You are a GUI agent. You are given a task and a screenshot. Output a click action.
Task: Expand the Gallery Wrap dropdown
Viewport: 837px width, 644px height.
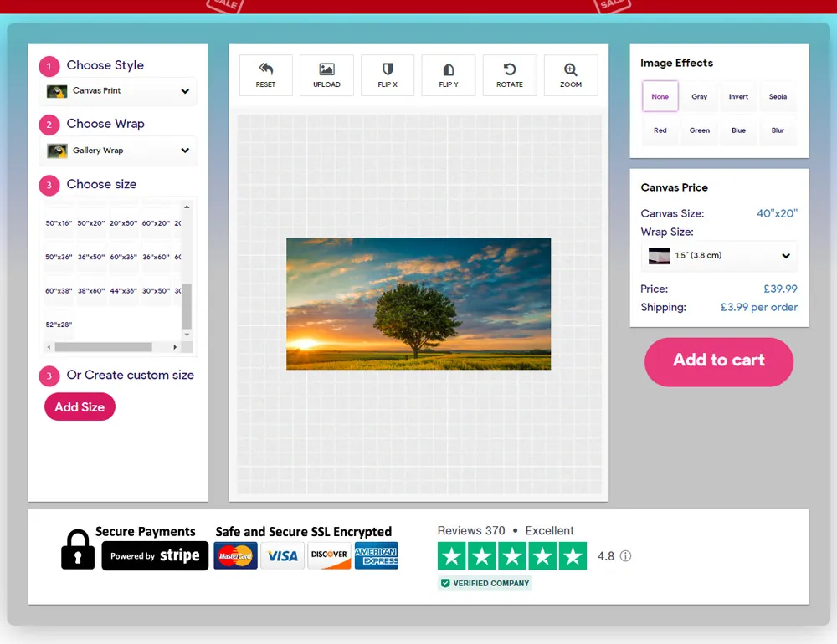pyautogui.click(x=118, y=151)
